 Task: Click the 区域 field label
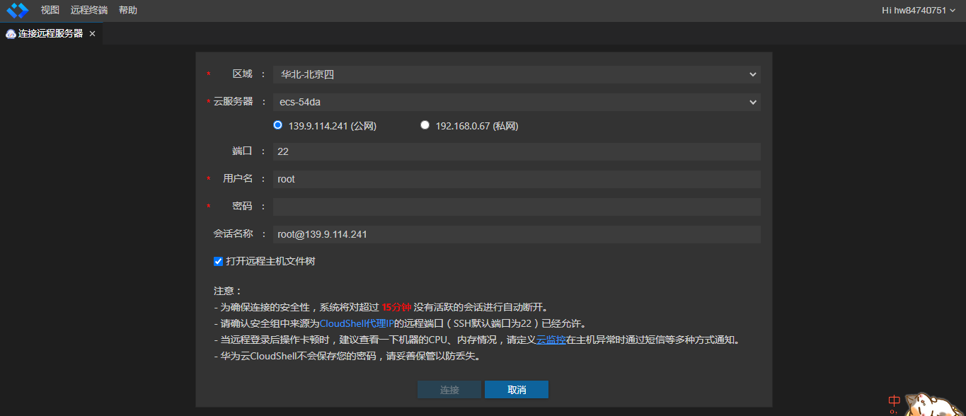(x=243, y=74)
